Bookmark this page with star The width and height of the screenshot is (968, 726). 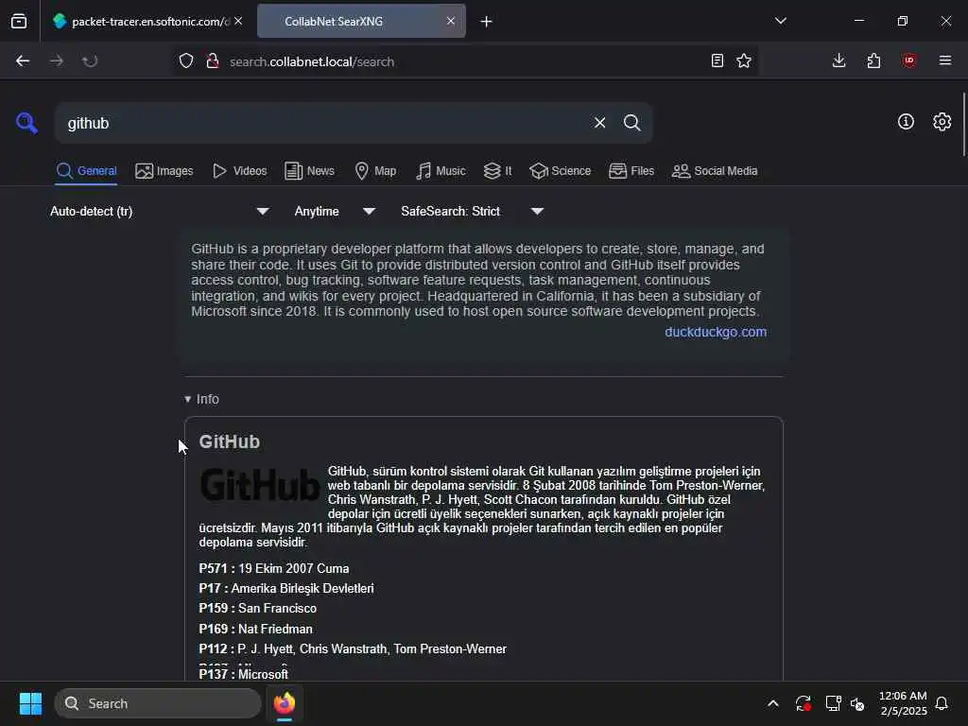[x=744, y=60]
